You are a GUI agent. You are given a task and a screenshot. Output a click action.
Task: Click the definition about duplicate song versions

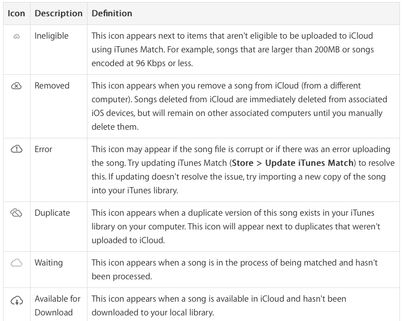point(236,226)
